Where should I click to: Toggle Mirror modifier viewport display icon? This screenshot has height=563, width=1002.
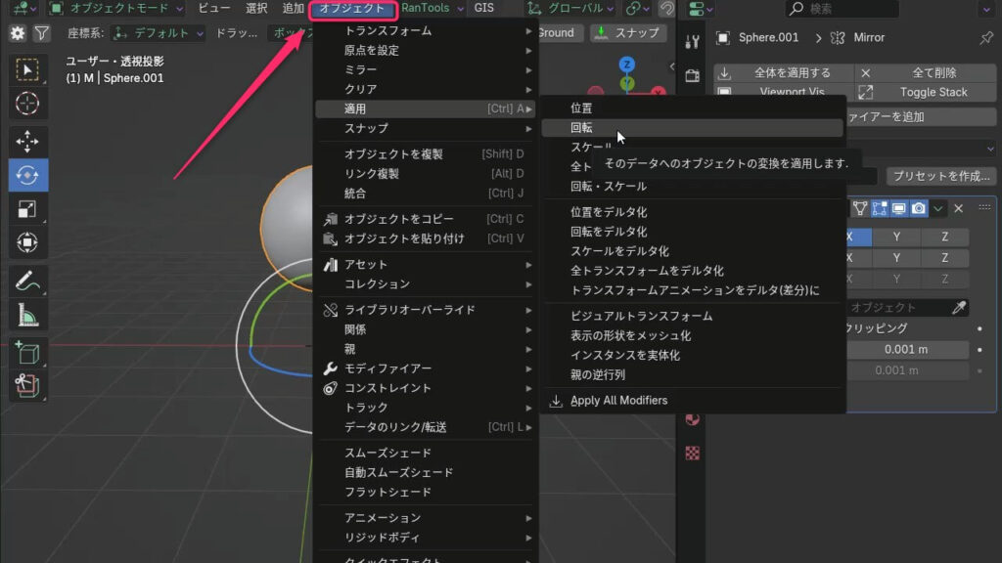898,208
